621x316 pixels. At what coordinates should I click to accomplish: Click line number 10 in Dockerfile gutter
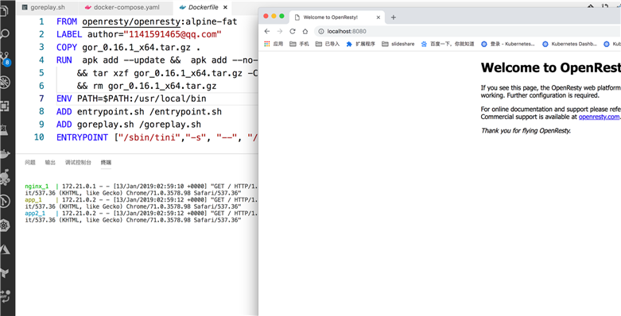click(x=39, y=137)
